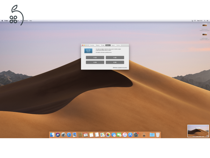This screenshot has width=210, height=158.
Task: Switch to the Displays tab
Action: coord(98,45)
